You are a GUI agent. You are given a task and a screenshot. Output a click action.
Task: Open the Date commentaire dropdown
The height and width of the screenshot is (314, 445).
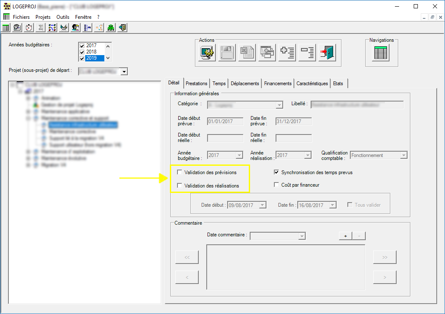click(x=302, y=236)
